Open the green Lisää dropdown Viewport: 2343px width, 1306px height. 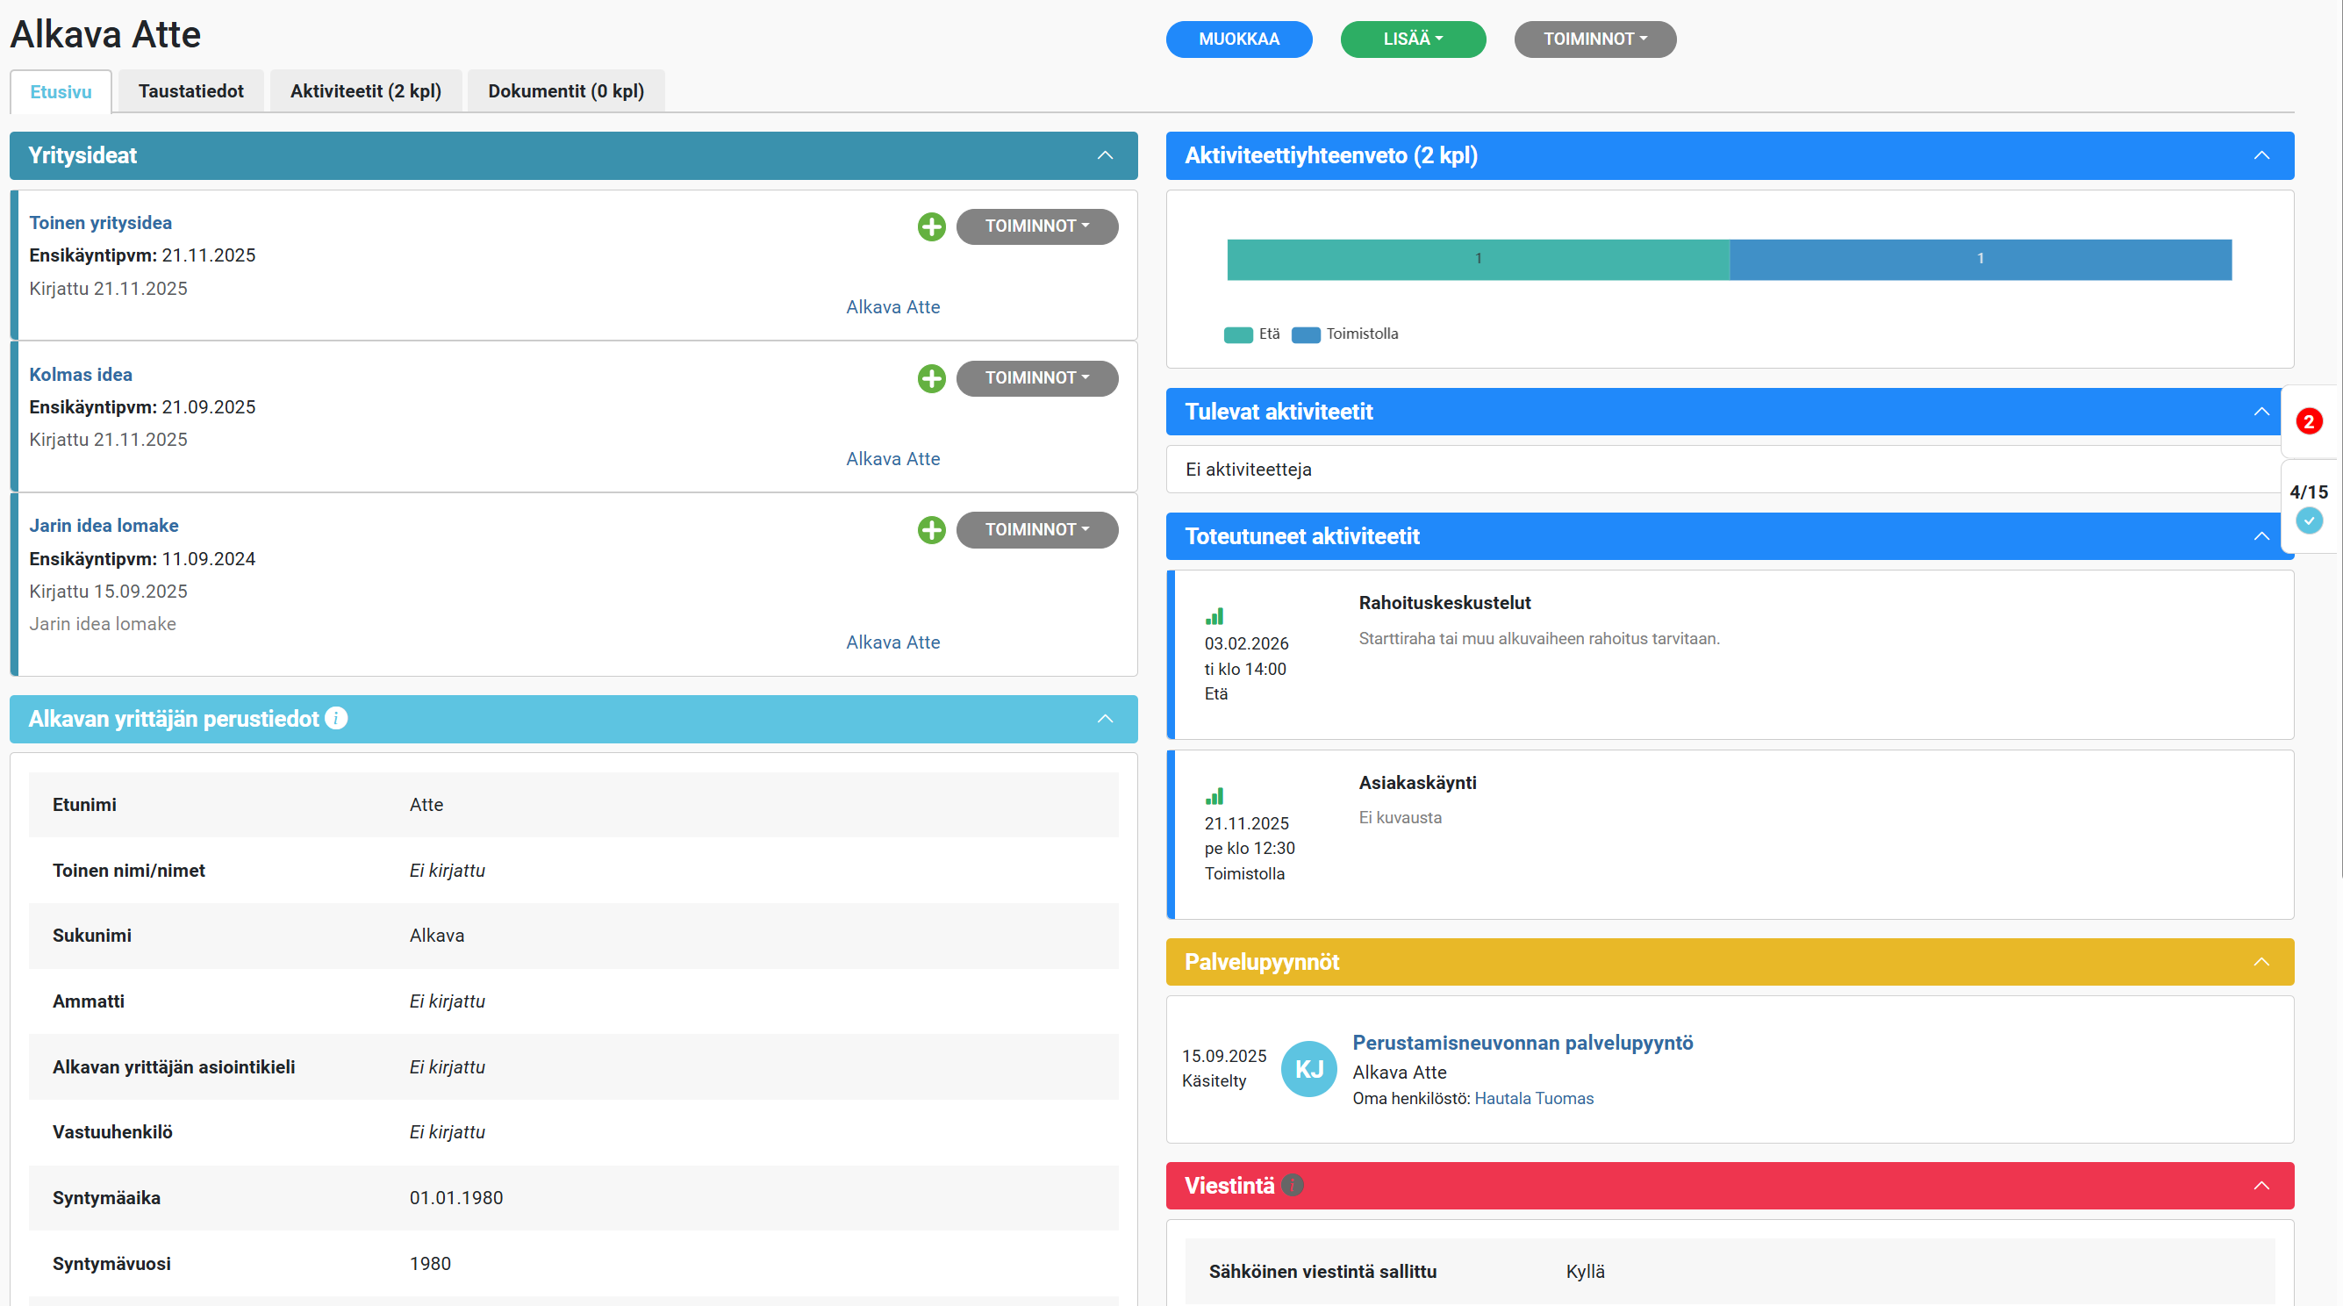pos(1413,39)
